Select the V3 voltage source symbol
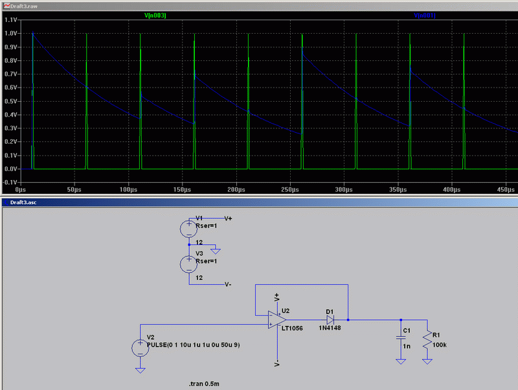Screen dimensions: 518x390 point(188,264)
